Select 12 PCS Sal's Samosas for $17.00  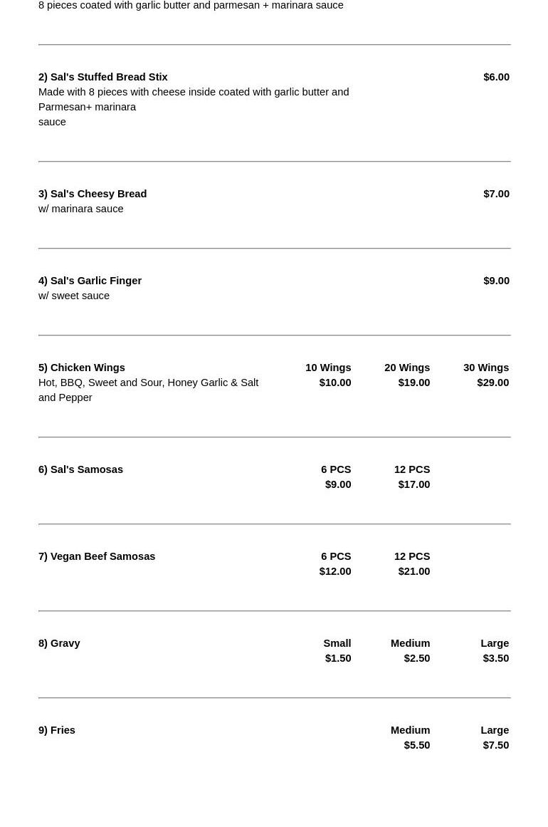pyautogui.click(x=413, y=477)
